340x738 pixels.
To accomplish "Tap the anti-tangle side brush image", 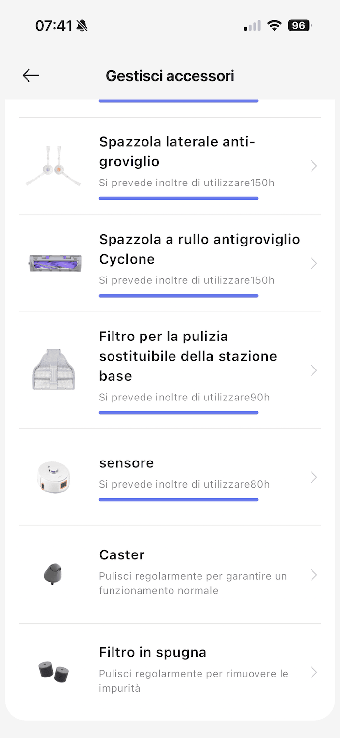I will click(x=54, y=166).
